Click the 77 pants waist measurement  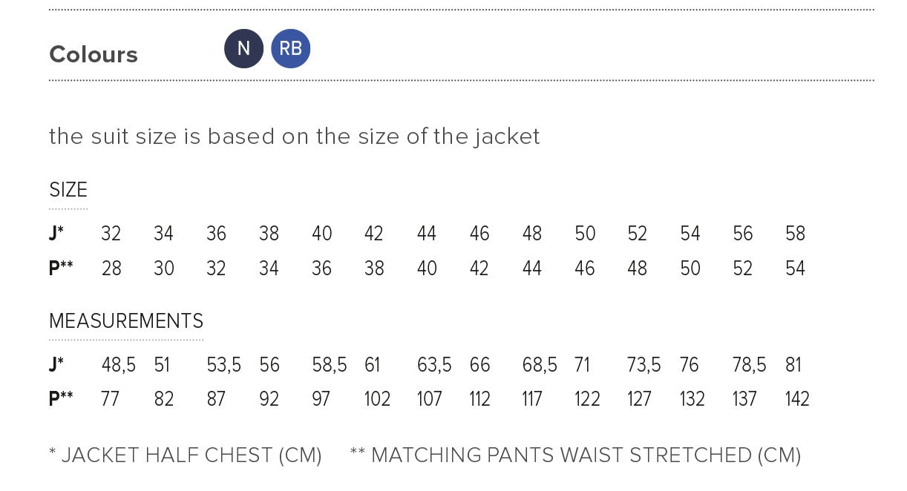tap(110, 399)
